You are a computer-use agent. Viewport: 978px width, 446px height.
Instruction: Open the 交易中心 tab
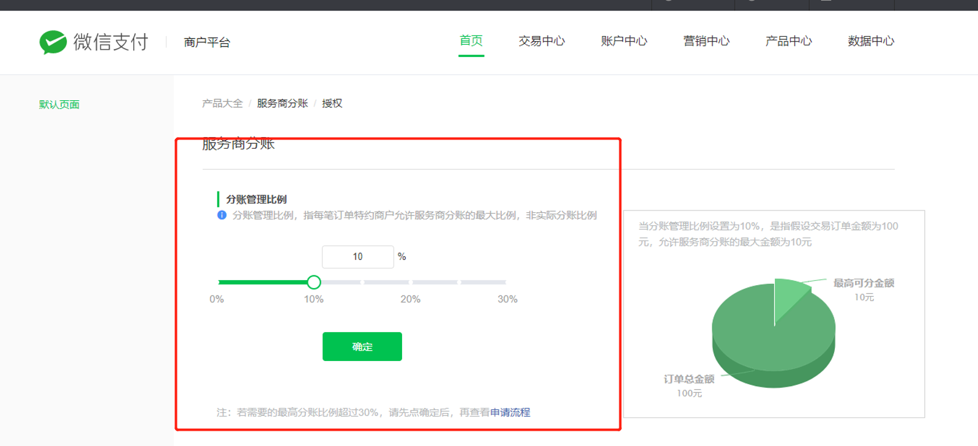coord(542,41)
